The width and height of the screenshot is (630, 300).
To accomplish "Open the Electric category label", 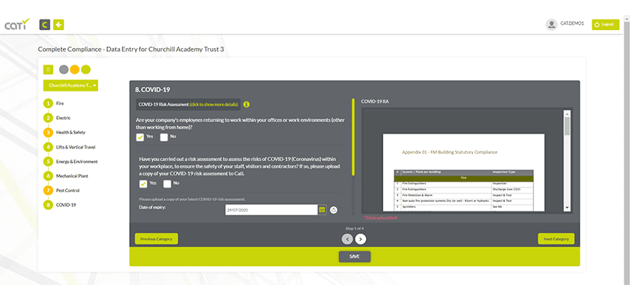I will tap(64, 118).
